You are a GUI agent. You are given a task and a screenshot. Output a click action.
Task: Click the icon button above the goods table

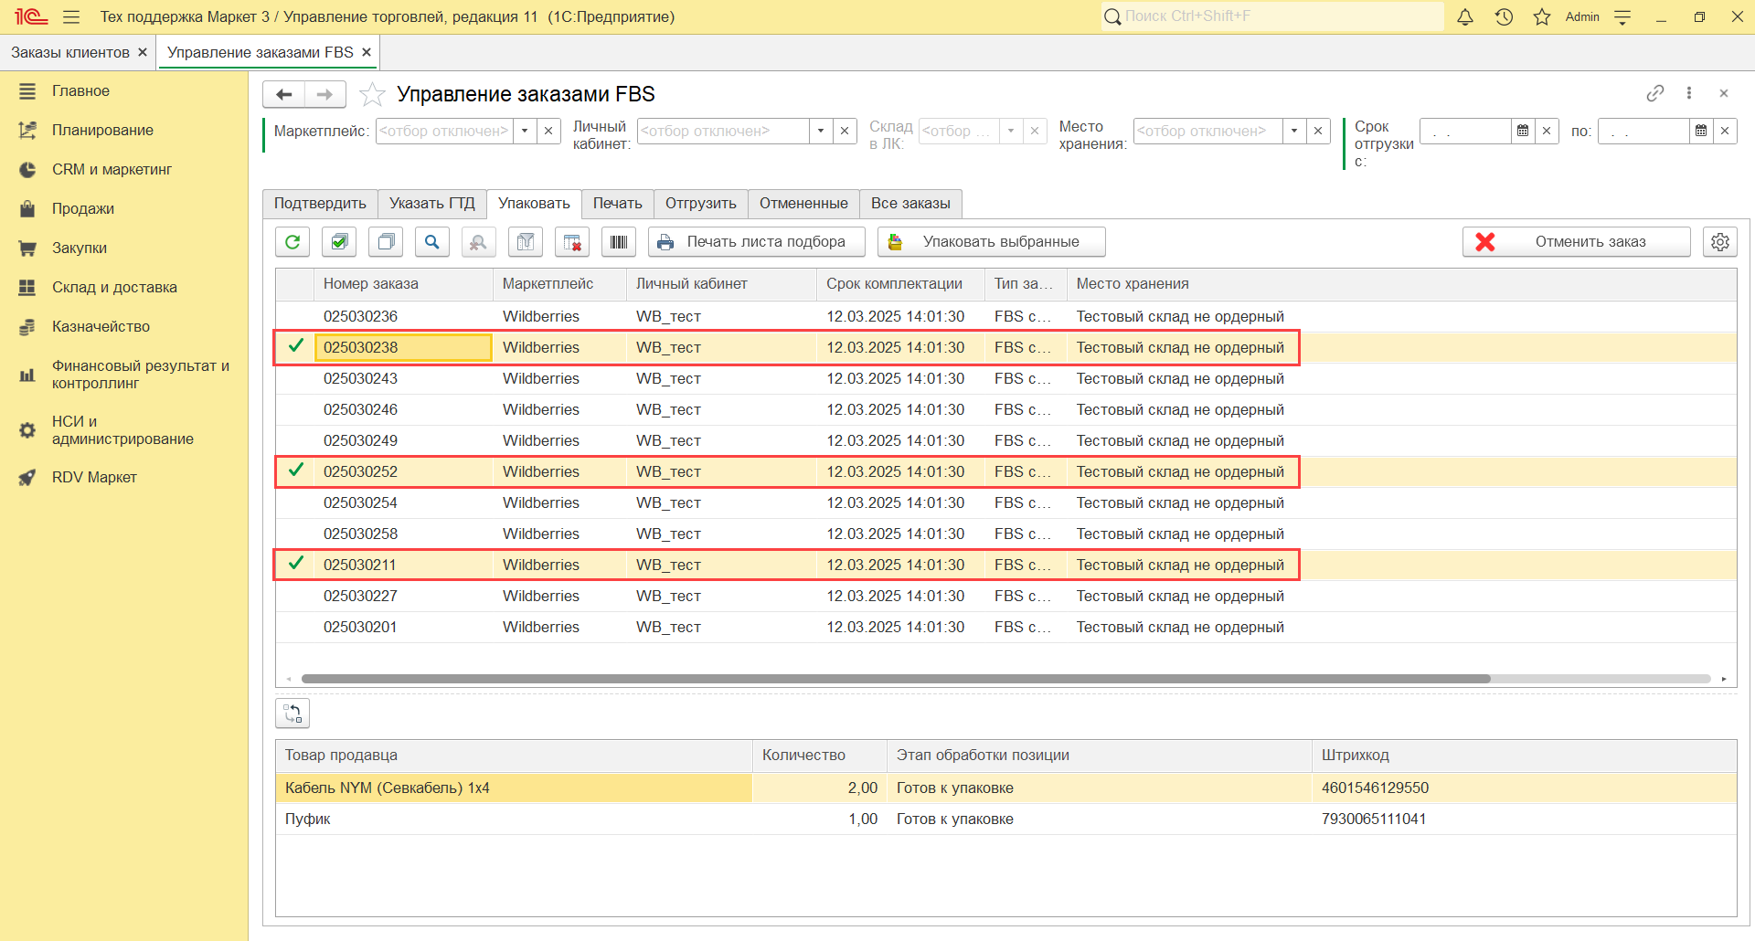292,714
